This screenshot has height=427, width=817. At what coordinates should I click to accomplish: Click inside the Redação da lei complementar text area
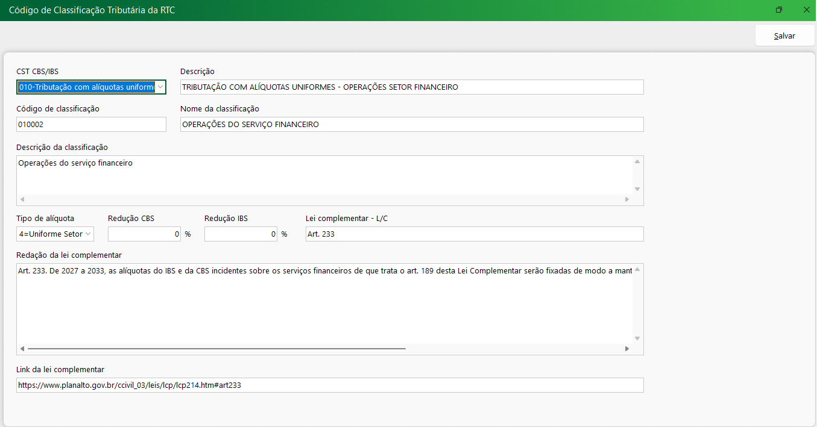pyautogui.click(x=324, y=304)
